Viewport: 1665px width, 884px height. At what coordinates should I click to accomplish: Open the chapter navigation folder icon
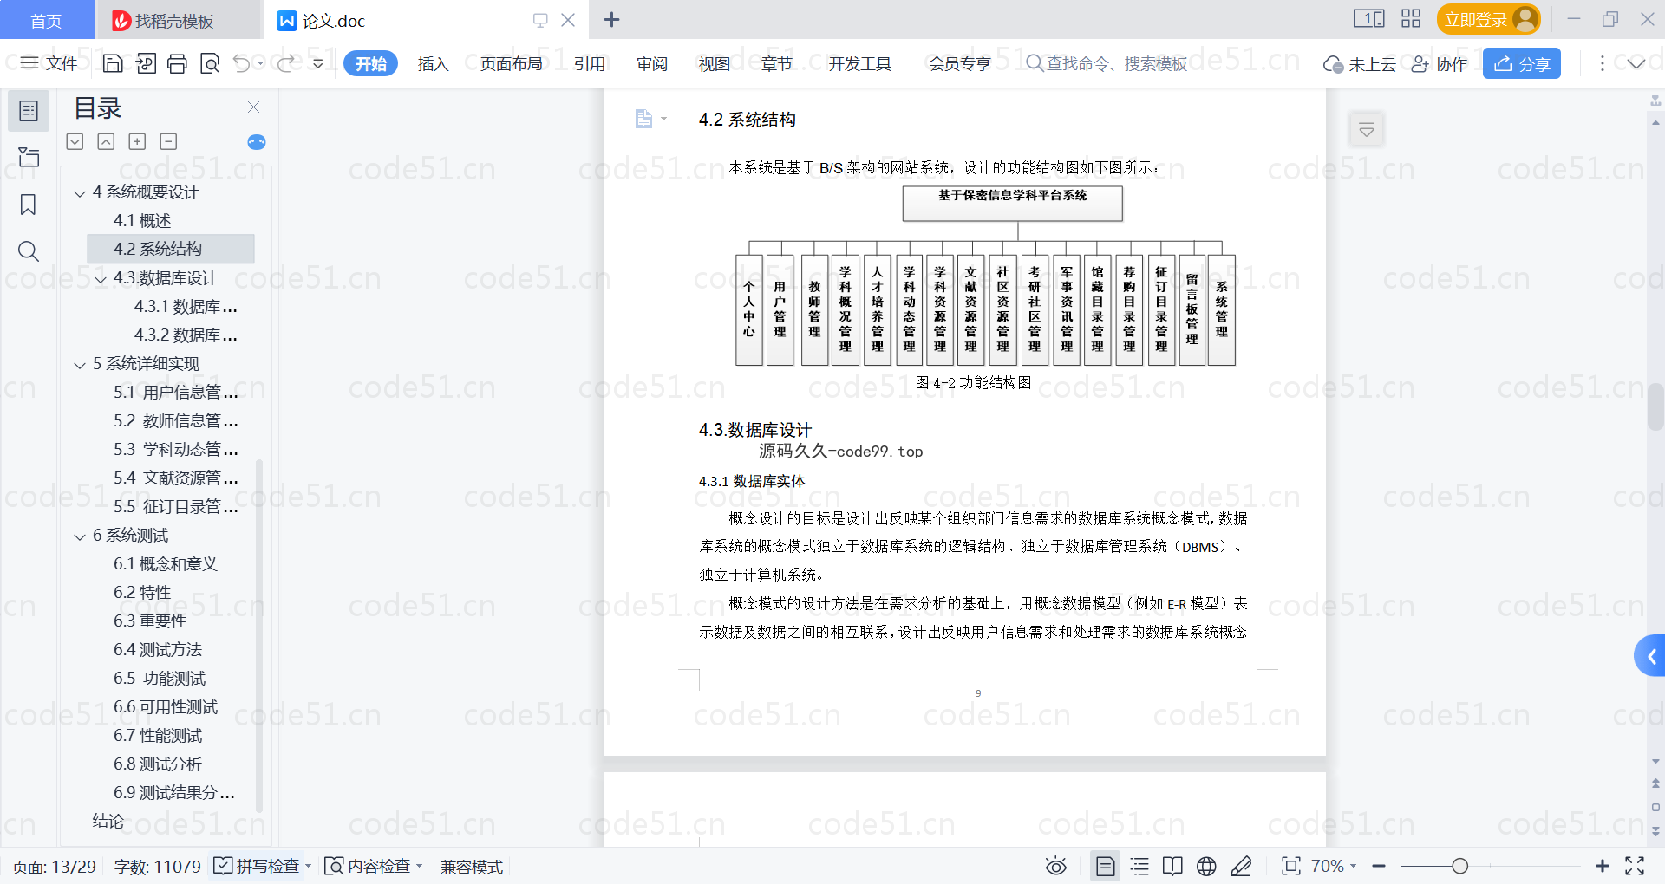coord(29,158)
